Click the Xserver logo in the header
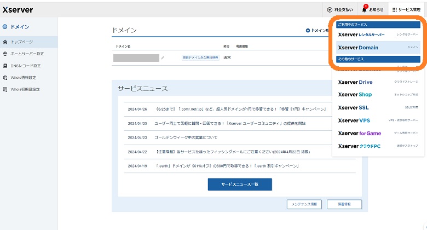 pyautogui.click(x=18, y=10)
